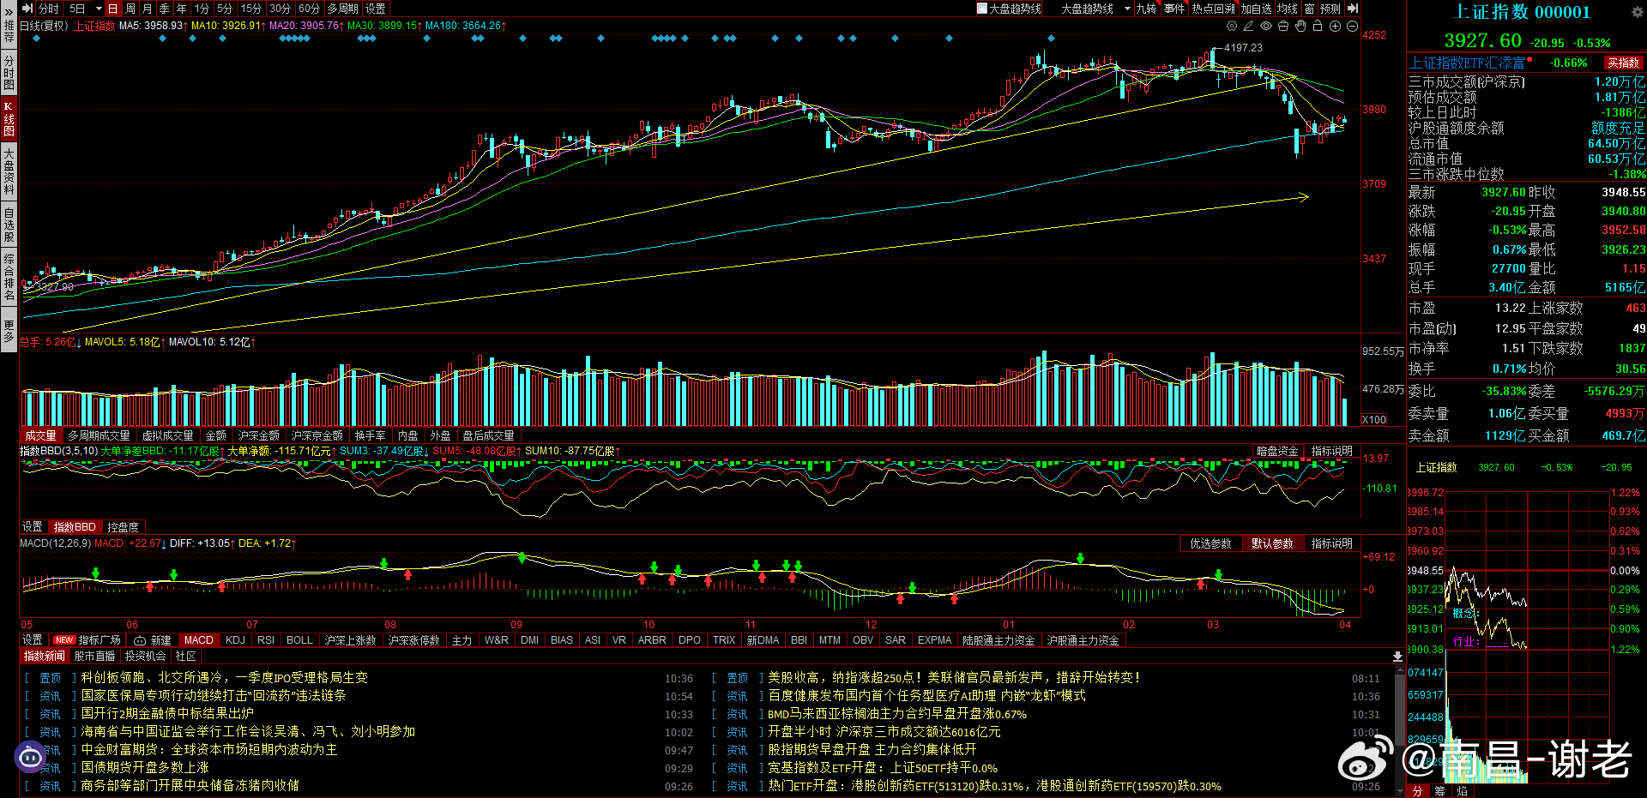Open chart settings gear icon
Image resolution: width=1647 pixels, height=798 pixels.
[1233, 27]
